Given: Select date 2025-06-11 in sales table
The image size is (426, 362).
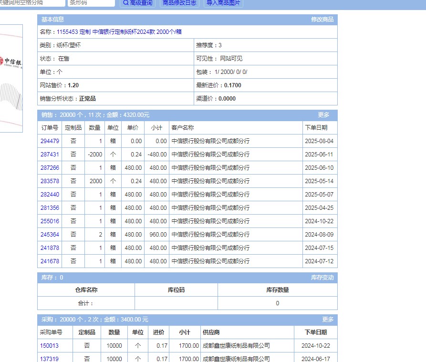Looking at the screenshot, I should (319, 154).
